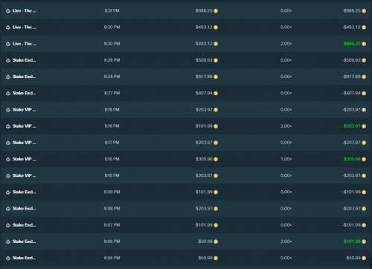Image resolution: width=372 pixels, height=269 pixels.
Task: Select the $407.94 bet amount
Action: (204, 93)
